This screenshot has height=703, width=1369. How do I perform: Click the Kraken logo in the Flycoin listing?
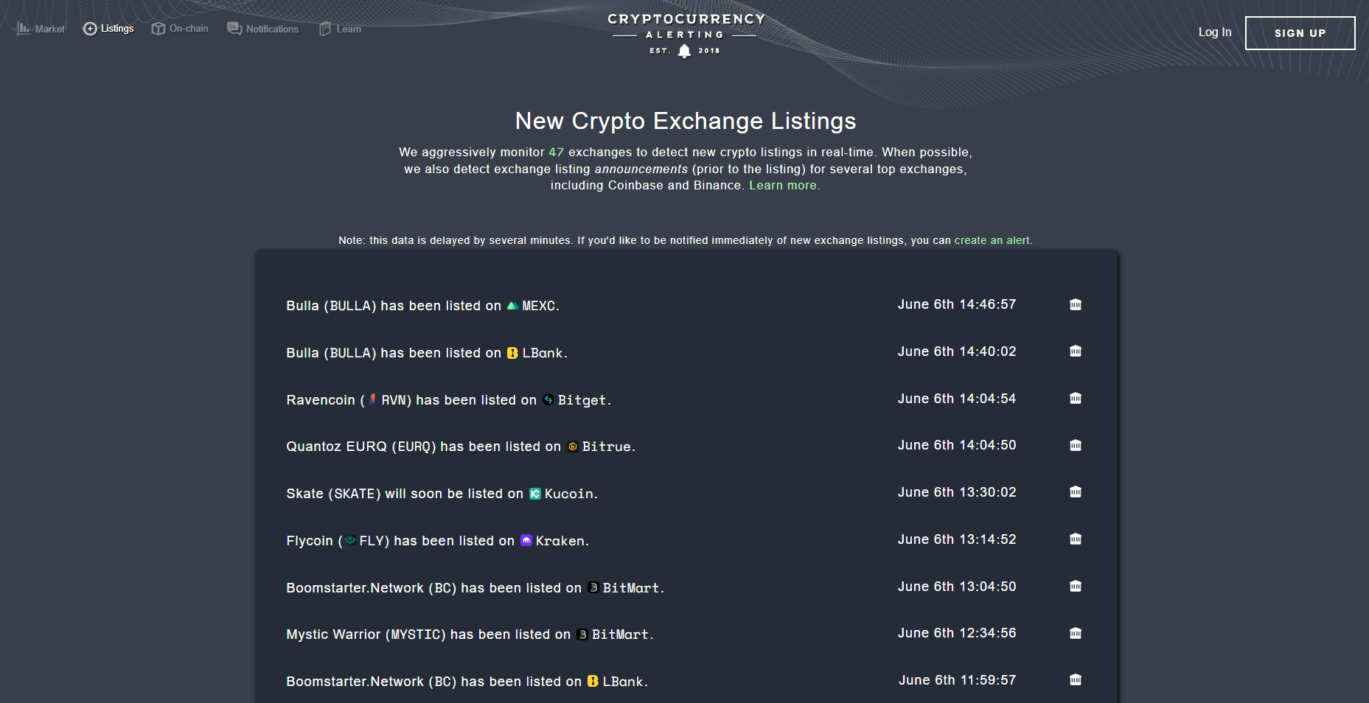[x=526, y=540]
